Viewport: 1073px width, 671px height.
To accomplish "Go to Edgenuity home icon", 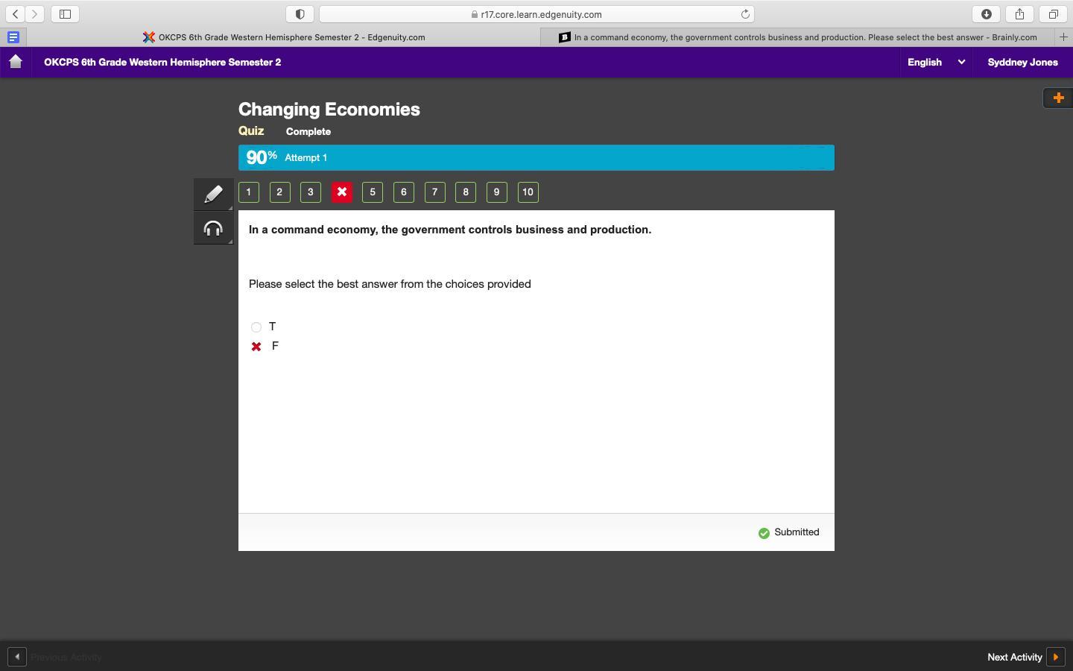I will click(16, 62).
